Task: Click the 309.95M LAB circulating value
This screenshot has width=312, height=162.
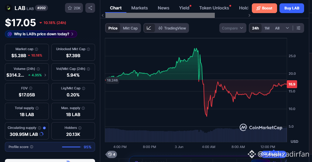Action: [x=24, y=134]
